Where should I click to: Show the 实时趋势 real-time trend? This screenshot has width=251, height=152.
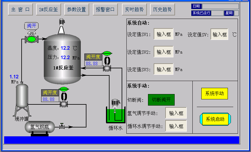pos(134,9)
